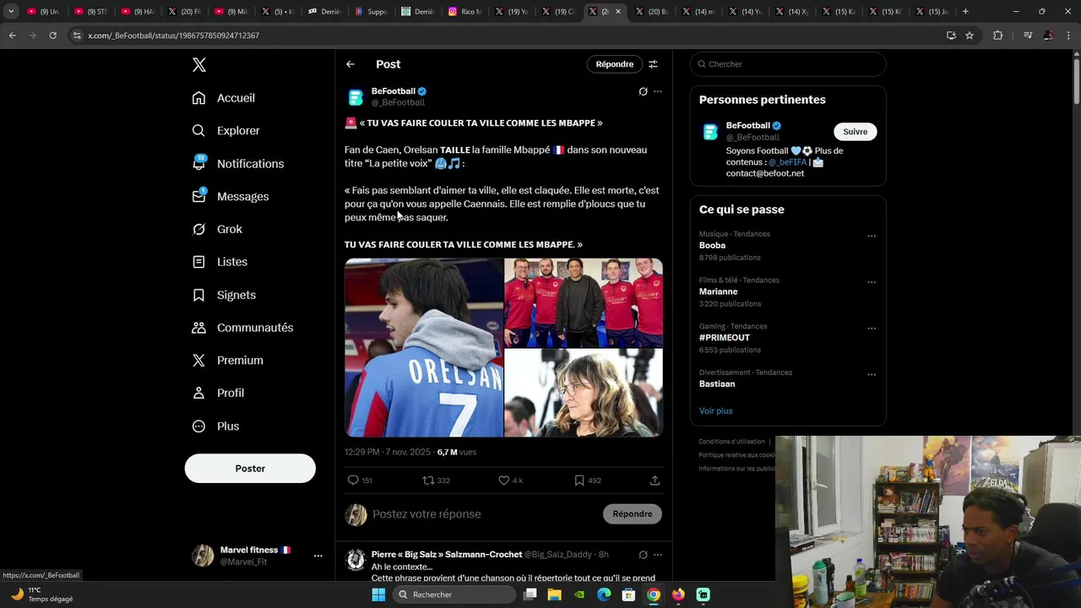Image resolution: width=1081 pixels, height=608 pixels.
Task: Open Grok in sidebar
Action: (217, 229)
